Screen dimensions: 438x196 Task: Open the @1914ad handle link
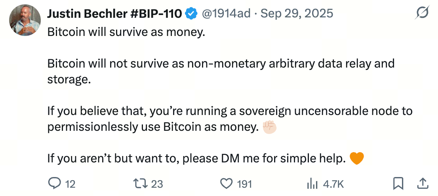click(x=226, y=14)
